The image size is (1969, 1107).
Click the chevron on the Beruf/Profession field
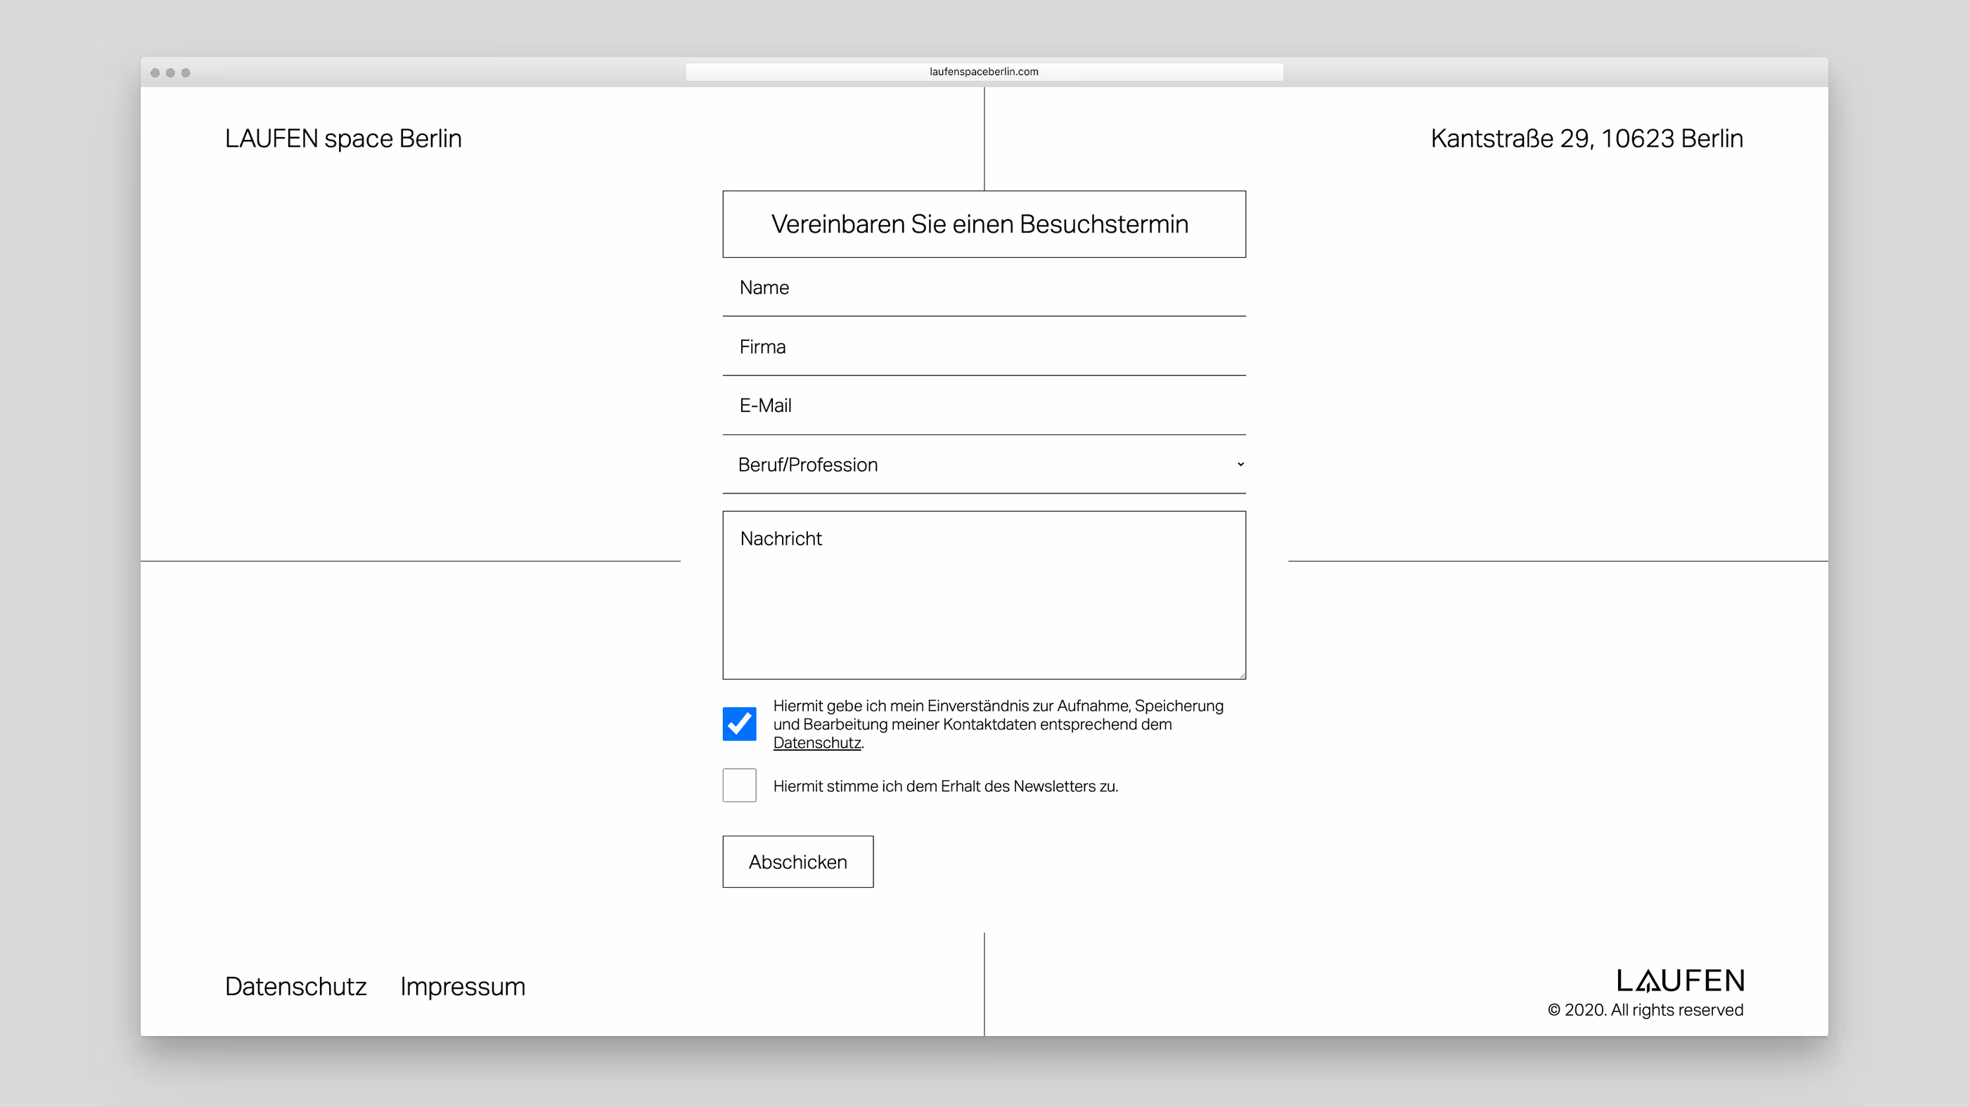1240,464
